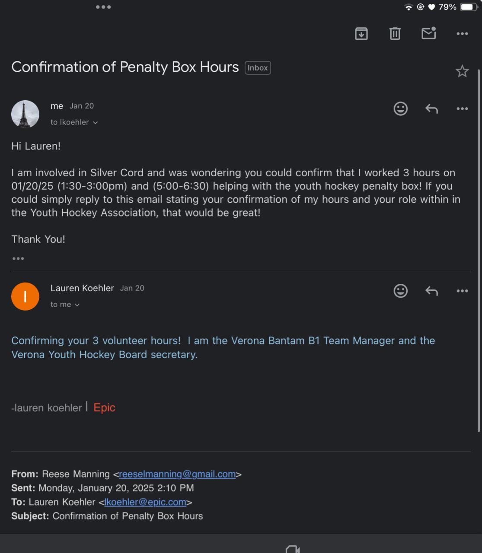This screenshot has width=482, height=553.
Task: Add emoji reaction to my sent message
Action: pos(400,108)
